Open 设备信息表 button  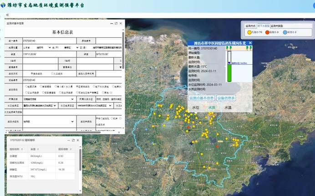click(226, 98)
